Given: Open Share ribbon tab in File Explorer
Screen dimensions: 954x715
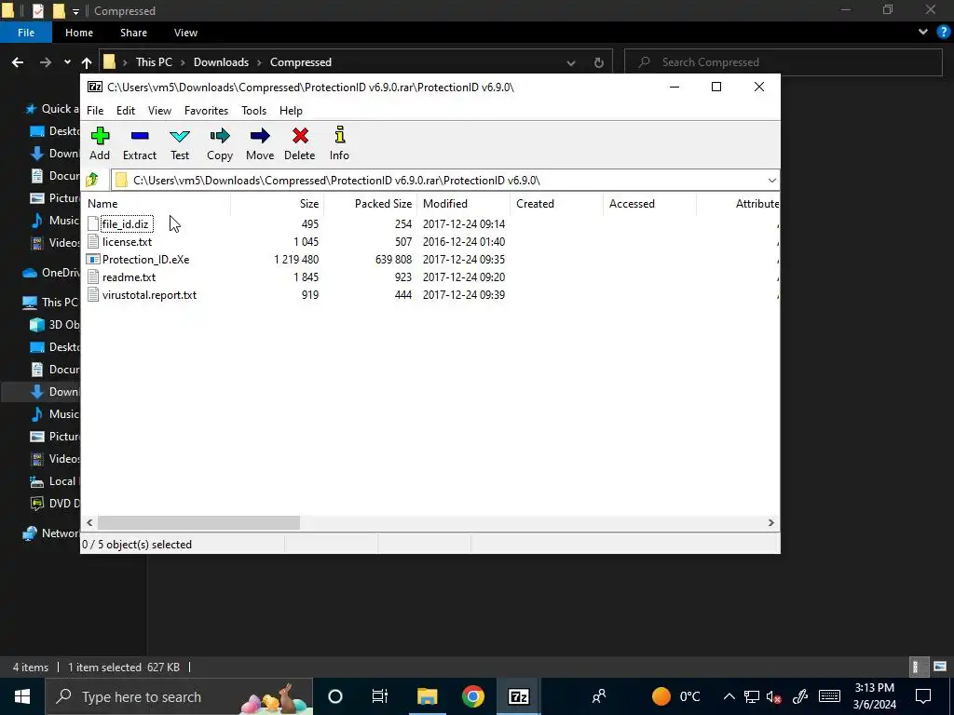Looking at the screenshot, I should tap(133, 33).
